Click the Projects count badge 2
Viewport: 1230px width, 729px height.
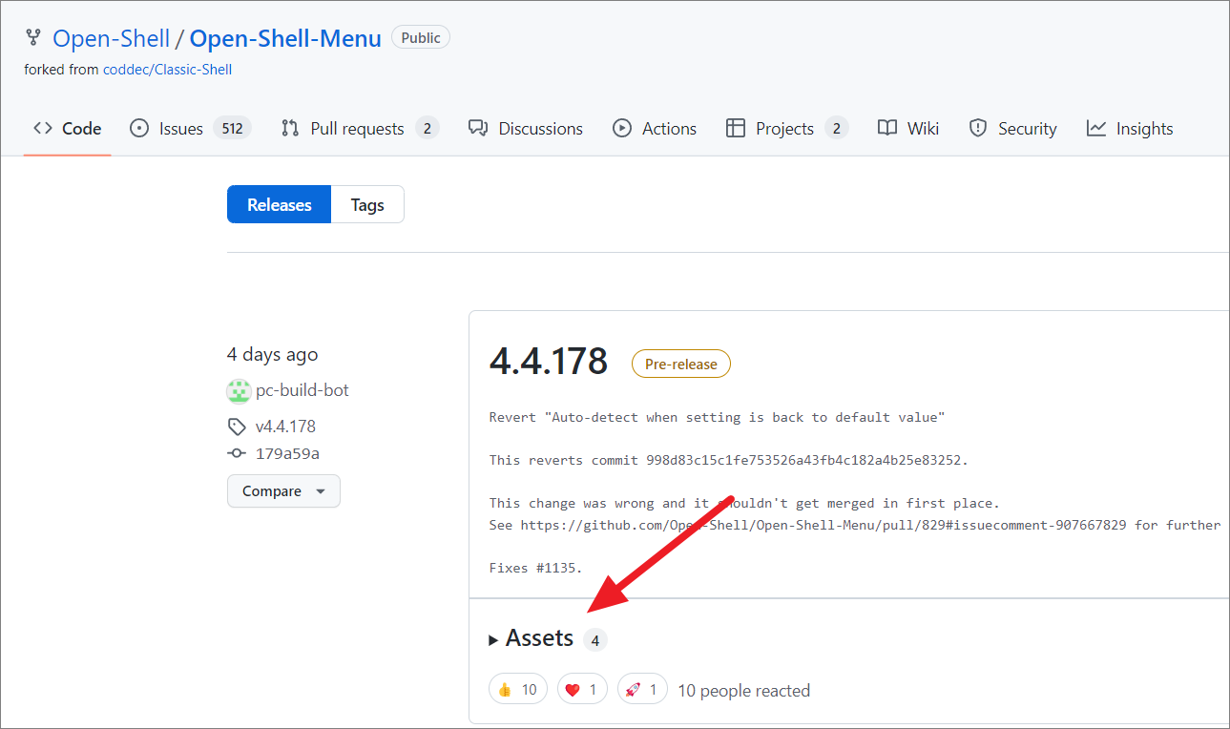837,128
